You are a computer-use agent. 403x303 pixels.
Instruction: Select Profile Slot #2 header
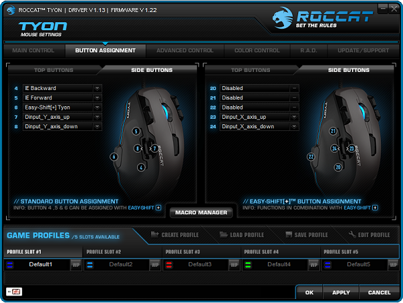click(x=122, y=251)
